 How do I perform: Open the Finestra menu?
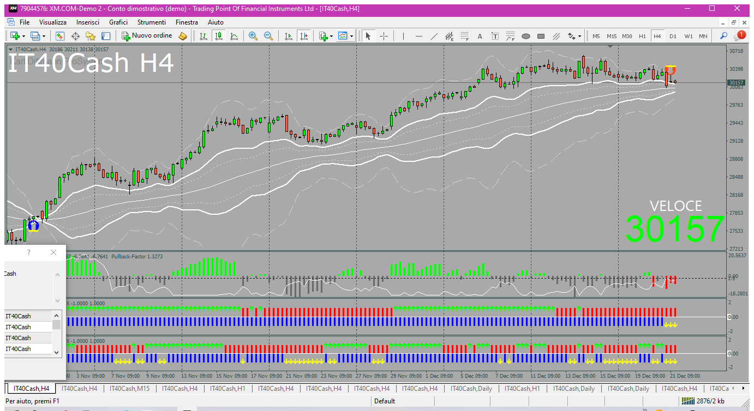(187, 22)
